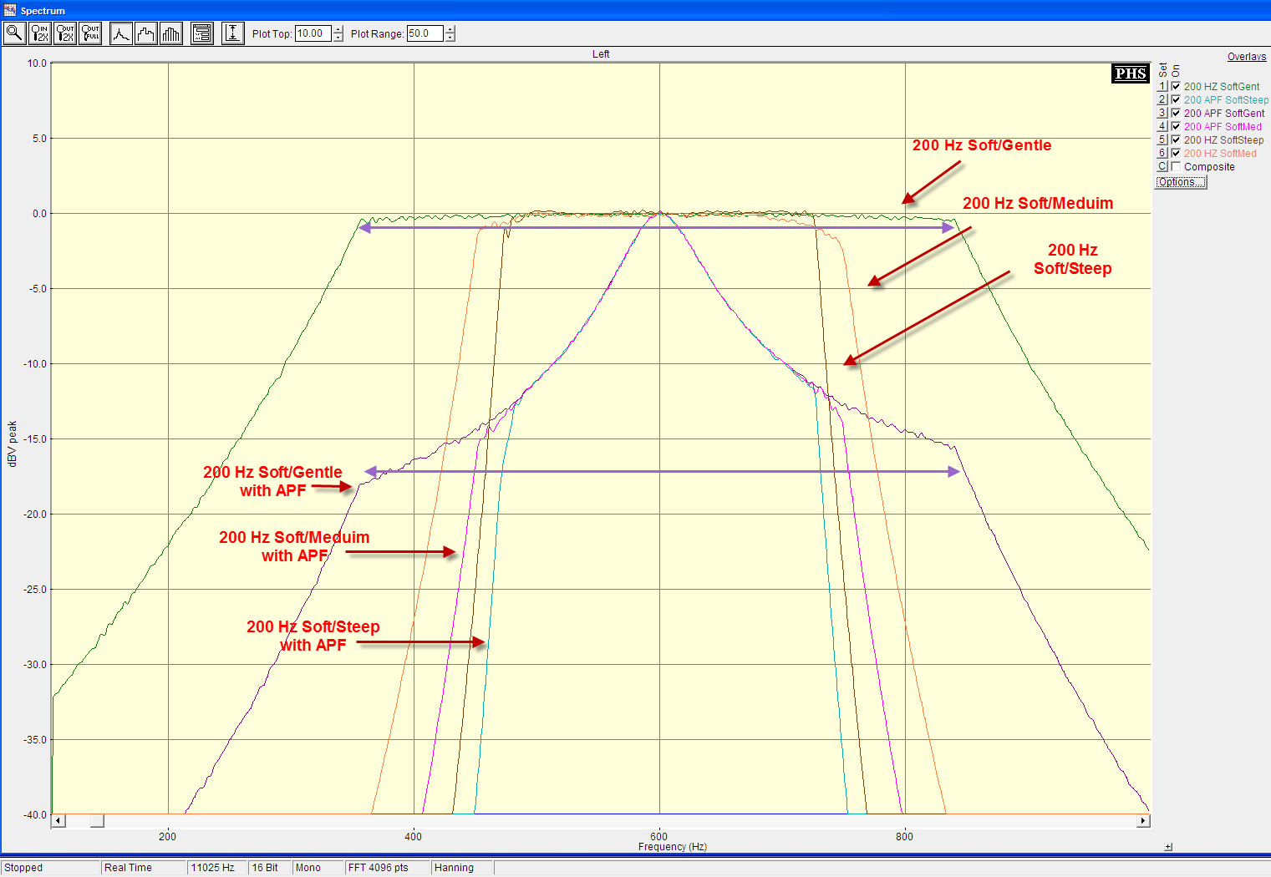Image resolution: width=1271 pixels, height=877 pixels.
Task: Disable the 200 APF SoftSteep overlay
Action: 1176,100
